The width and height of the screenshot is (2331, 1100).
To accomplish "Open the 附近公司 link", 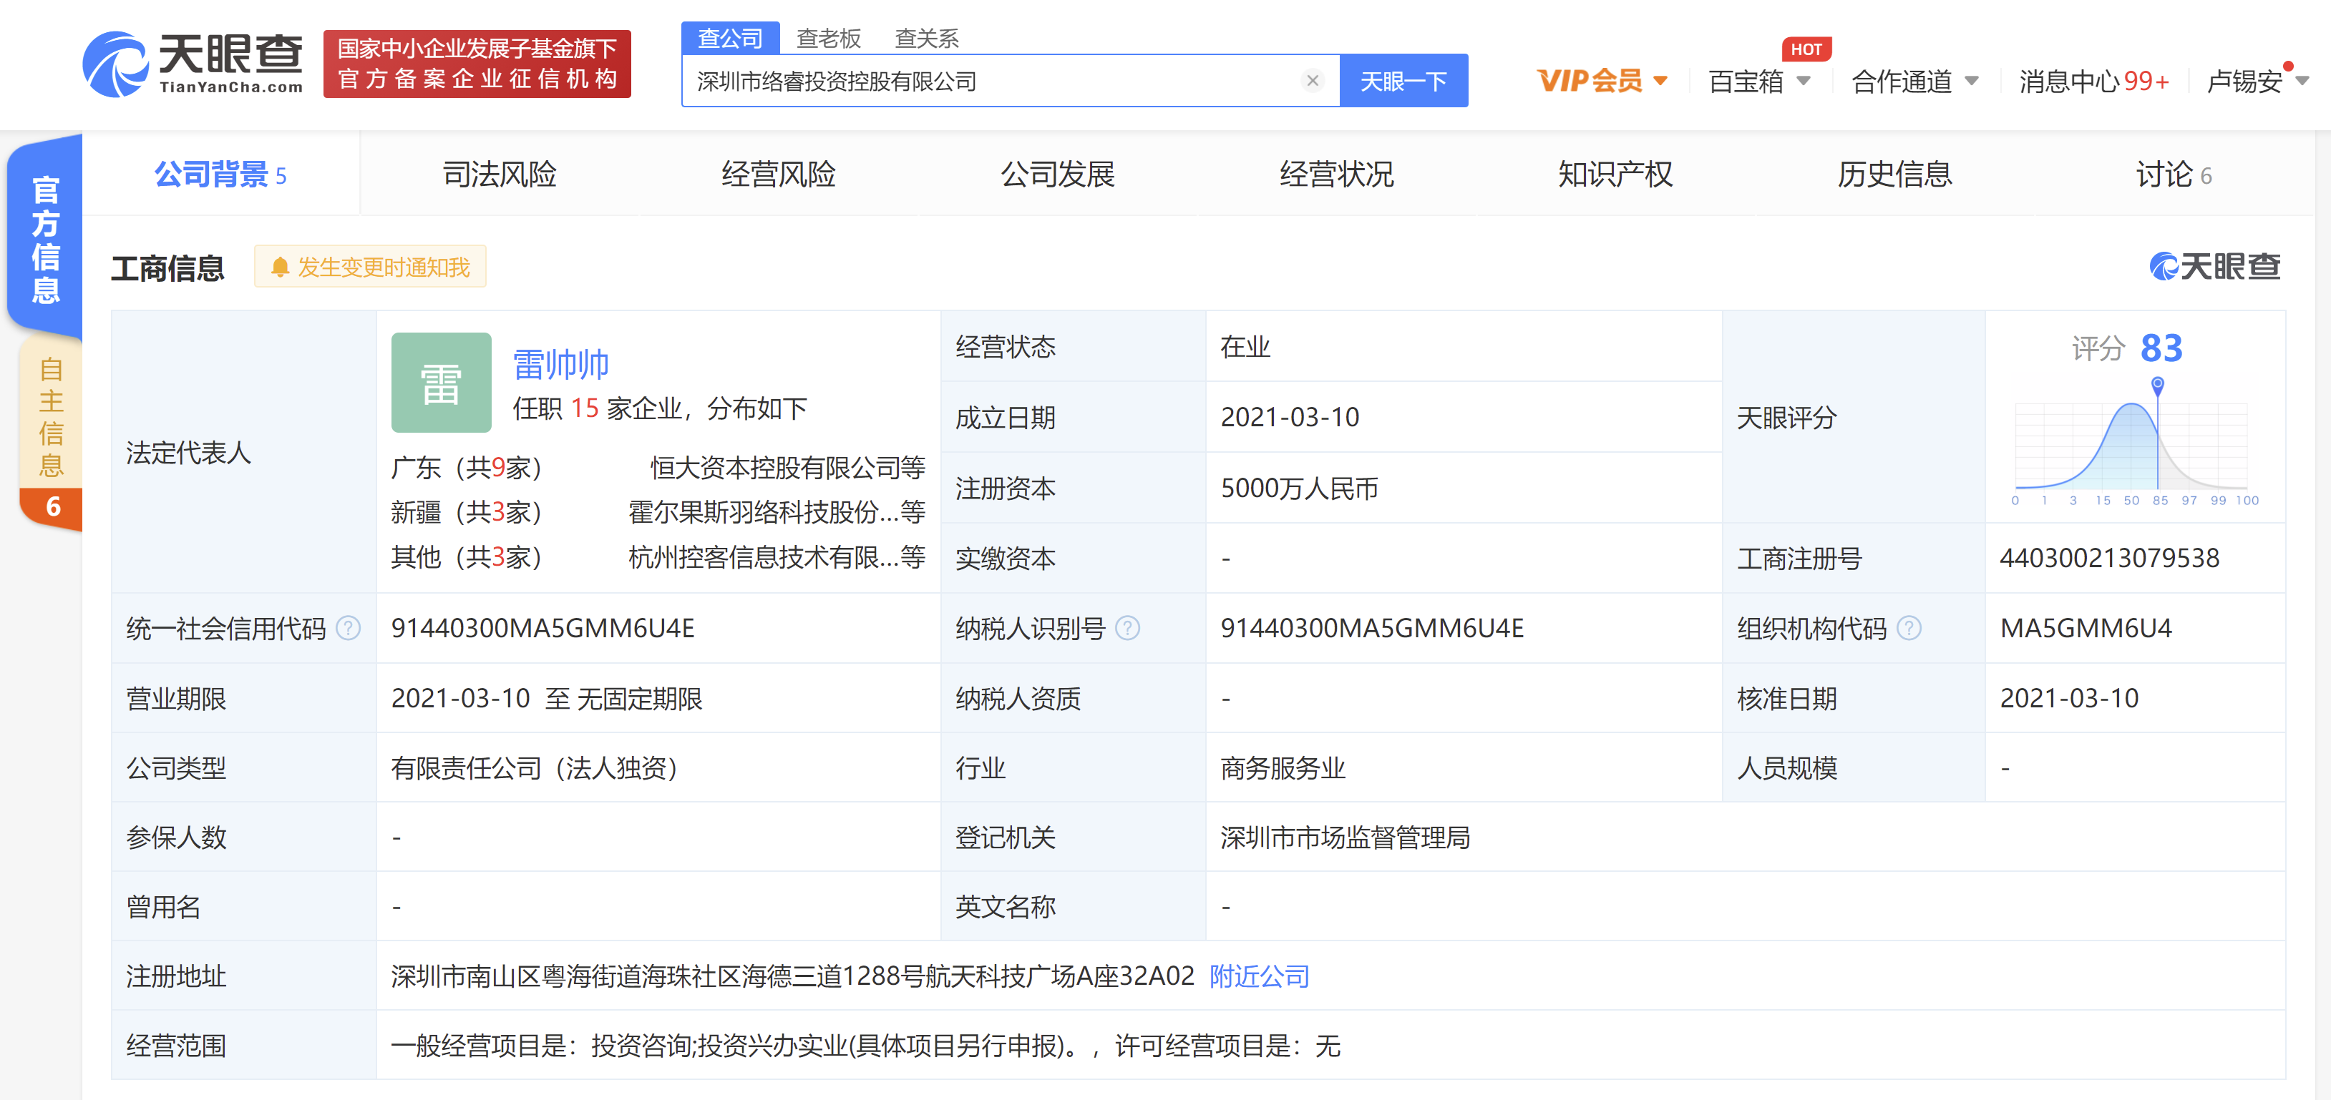I will click(x=1259, y=976).
